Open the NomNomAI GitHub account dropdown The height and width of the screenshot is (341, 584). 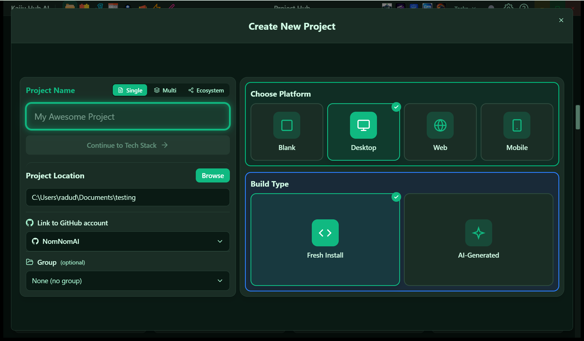pos(128,241)
